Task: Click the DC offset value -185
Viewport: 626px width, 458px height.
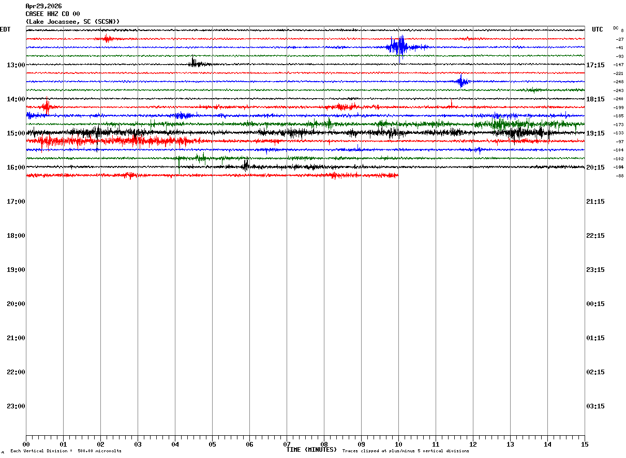Action: (x=618, y=116)
